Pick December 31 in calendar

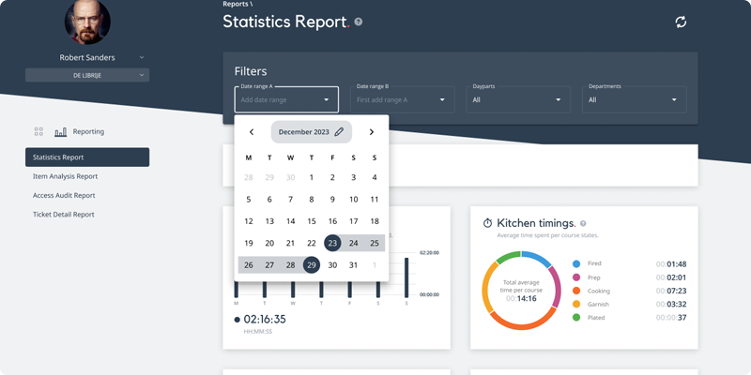[354, 265]
